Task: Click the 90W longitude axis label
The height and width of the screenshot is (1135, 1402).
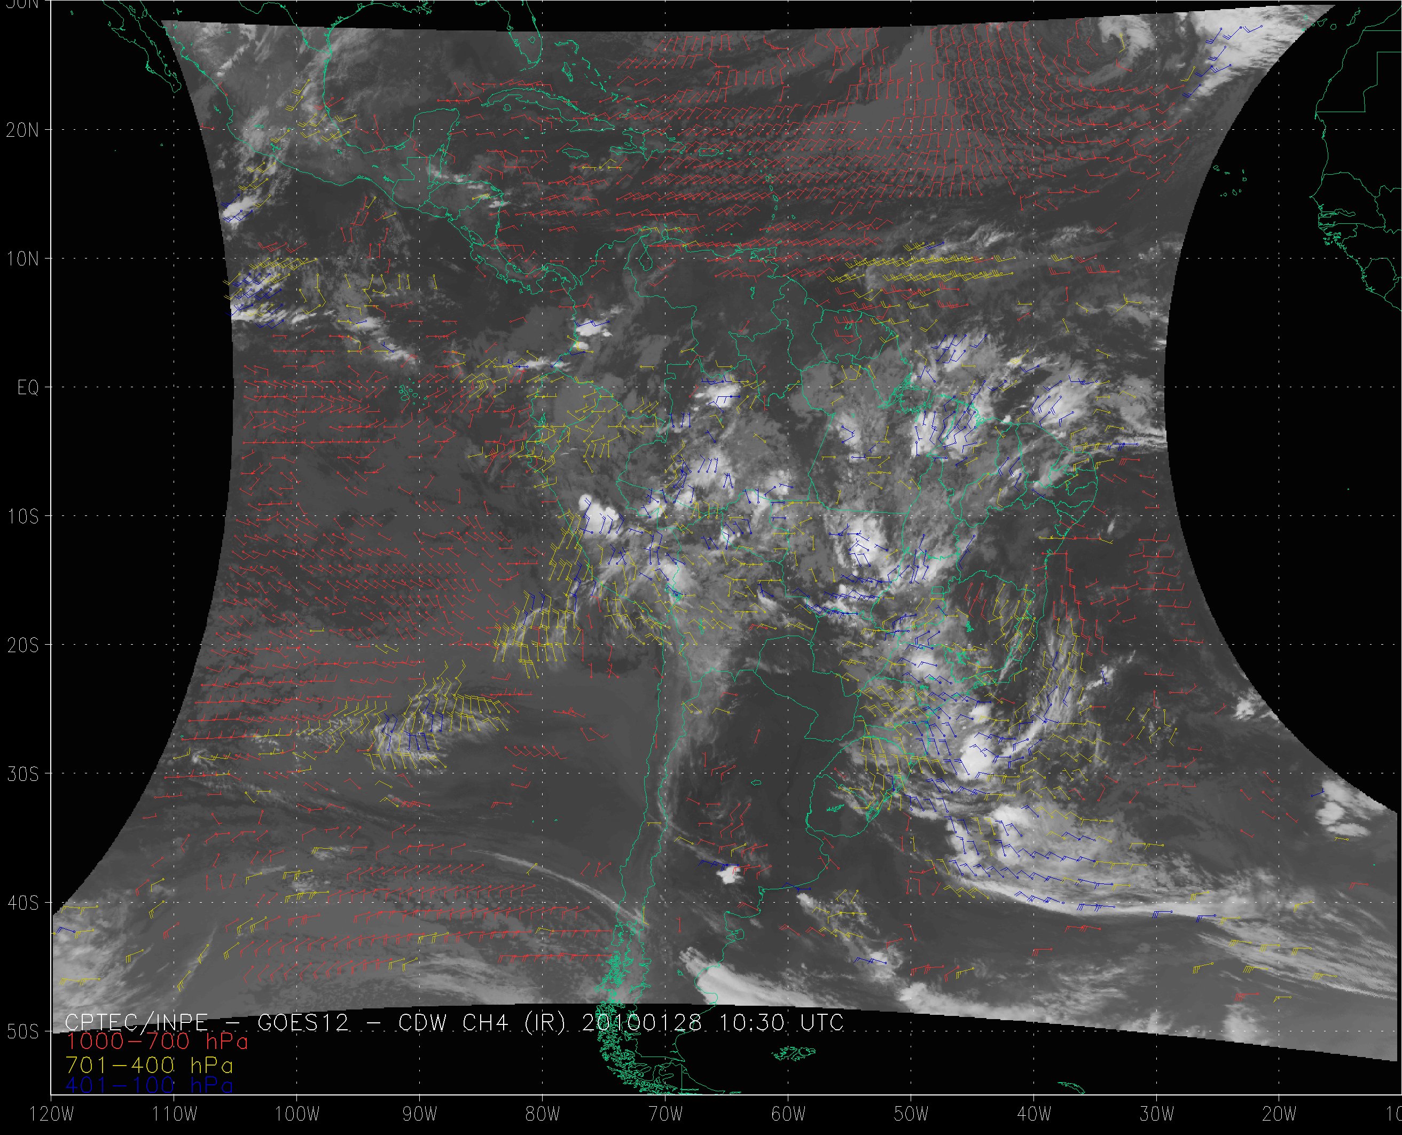Action: pyautogui.click(x=420, y=1114)
